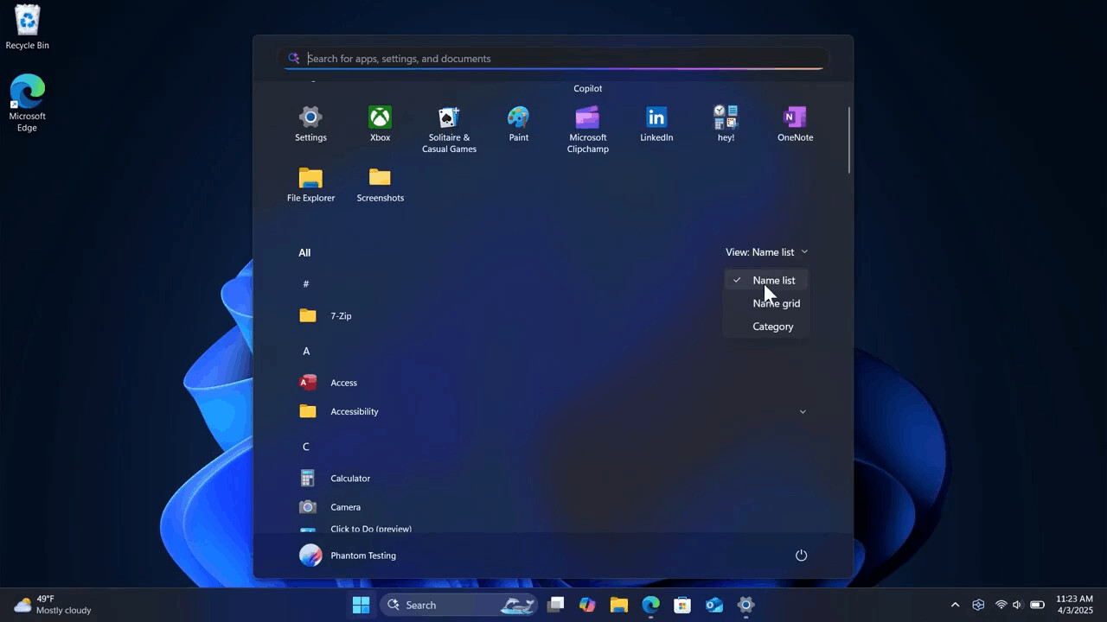Launch OneNote from pinned apps
Screen dimensions: 1107x622
[x=795, y=124]
